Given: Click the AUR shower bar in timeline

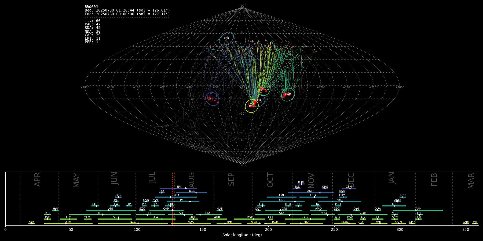Looking at the screenshot, I should point(217,219).
